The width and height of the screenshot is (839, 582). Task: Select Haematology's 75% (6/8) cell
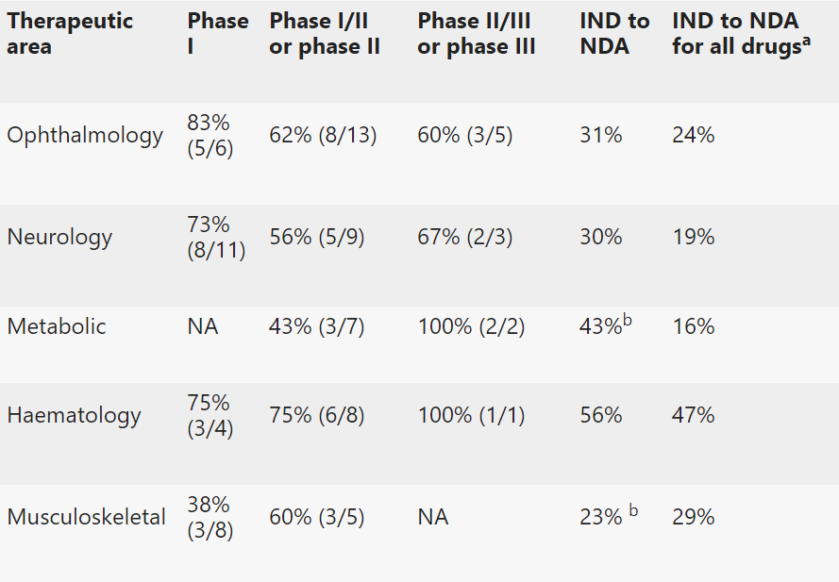click(318, 415)
